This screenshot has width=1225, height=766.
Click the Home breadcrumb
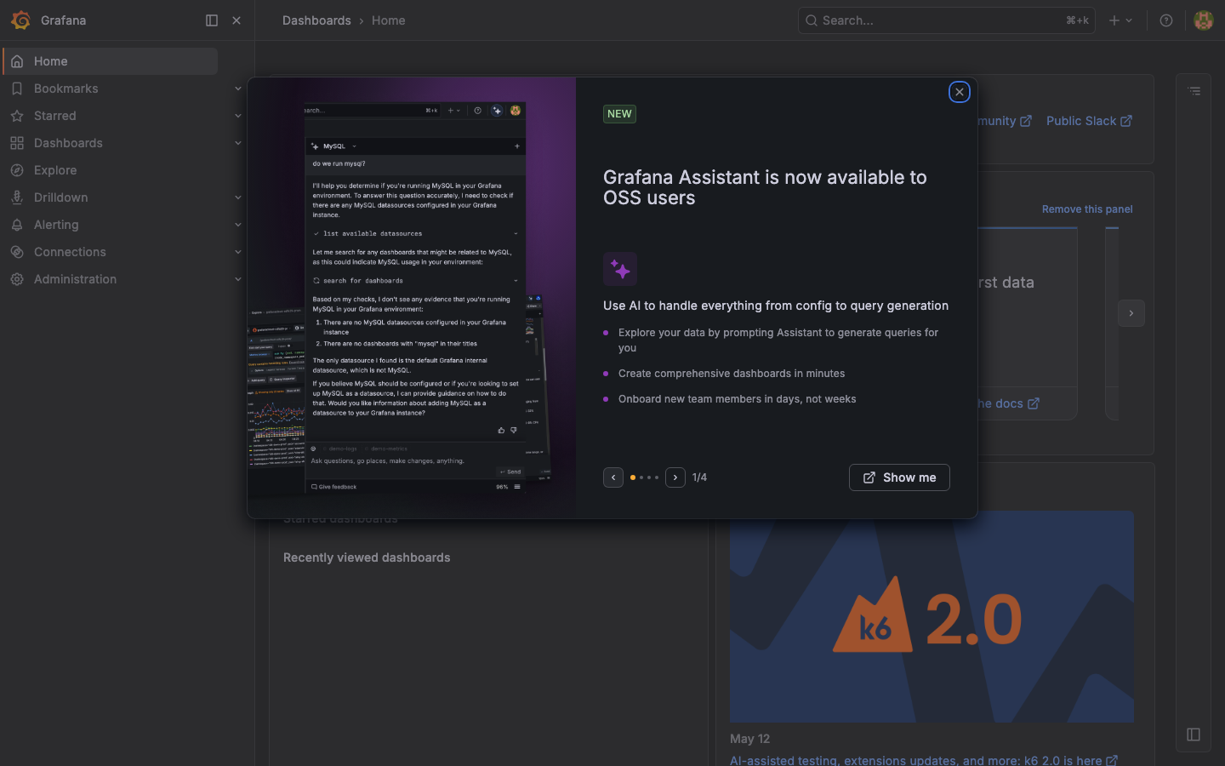click(388, 20)
